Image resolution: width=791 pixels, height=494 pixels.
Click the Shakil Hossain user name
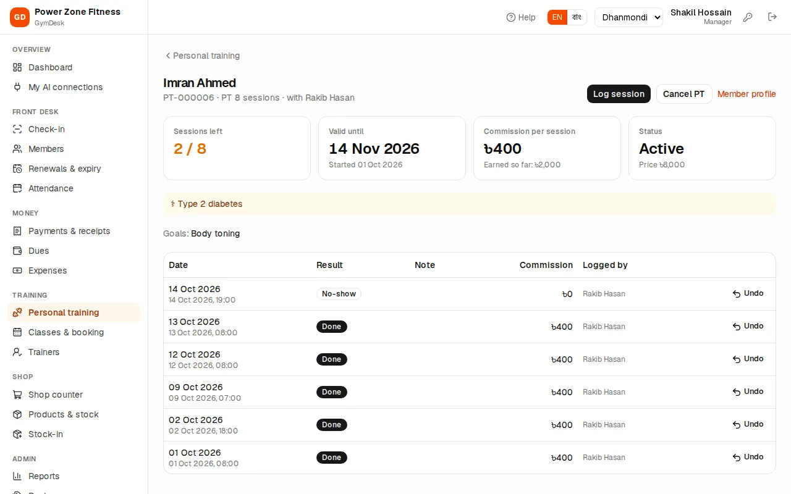tap(701, 12)
